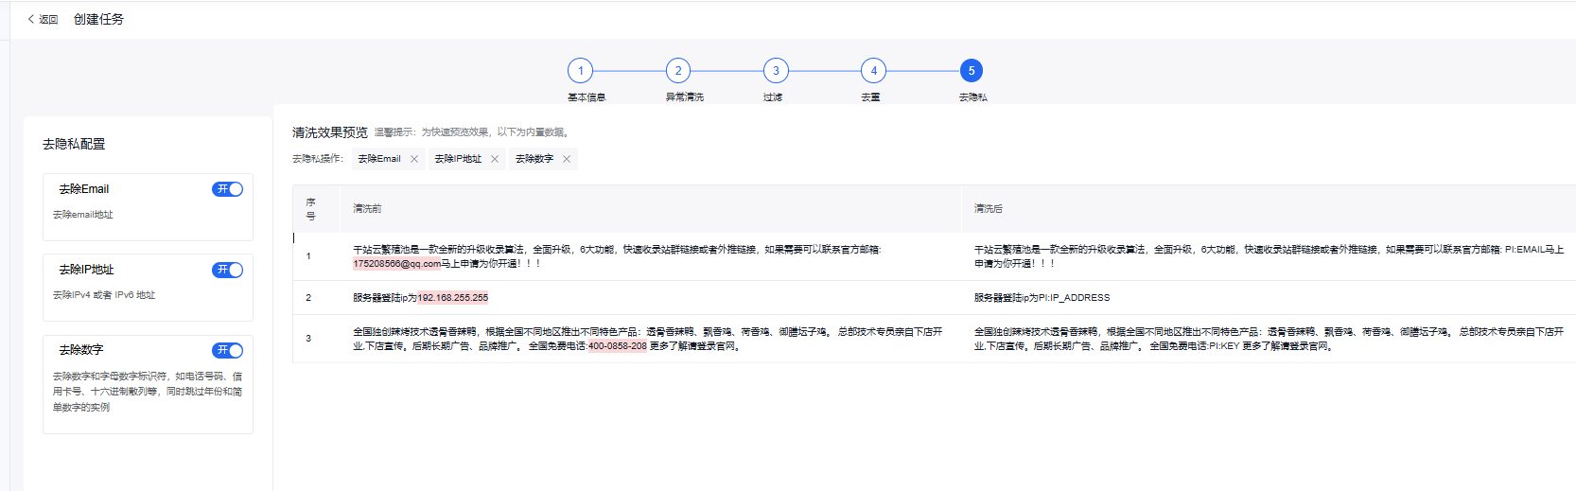The width and height of the screenshot is (1576, 491).
Task: Toggle the 去除Email switch
Action: (227, 189)
